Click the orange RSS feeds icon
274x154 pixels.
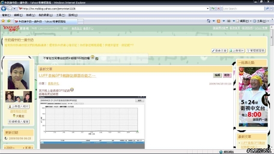coord(218,21)
